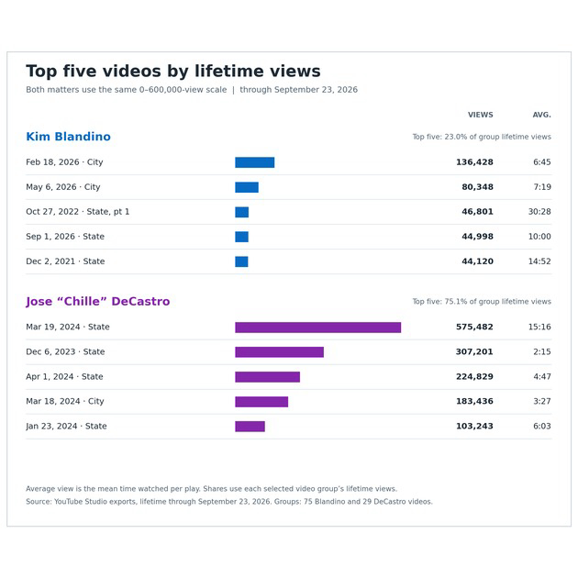Click the 30:28 average value
578x578 pixels.
coord(539,212)
